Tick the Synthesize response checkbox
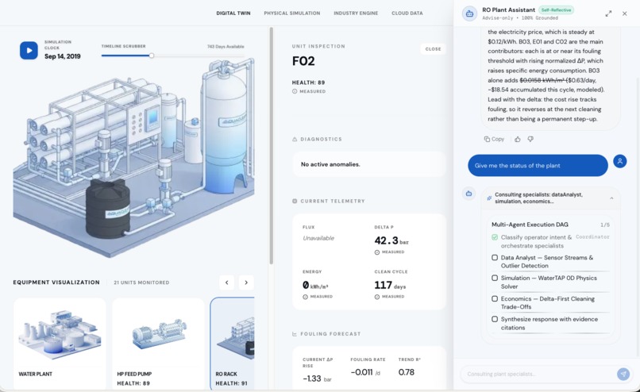 point(495,319)
